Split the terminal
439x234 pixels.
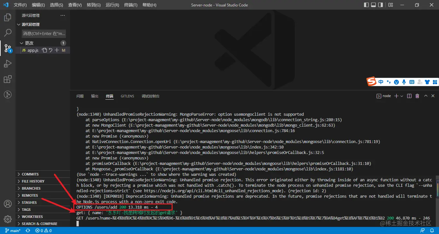(409, 96)
